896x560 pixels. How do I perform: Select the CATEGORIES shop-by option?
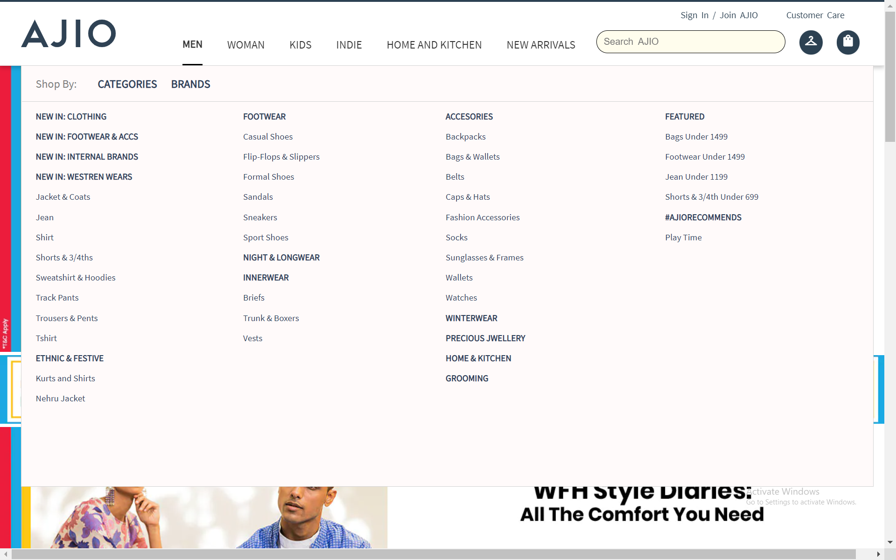pos(127,84)
